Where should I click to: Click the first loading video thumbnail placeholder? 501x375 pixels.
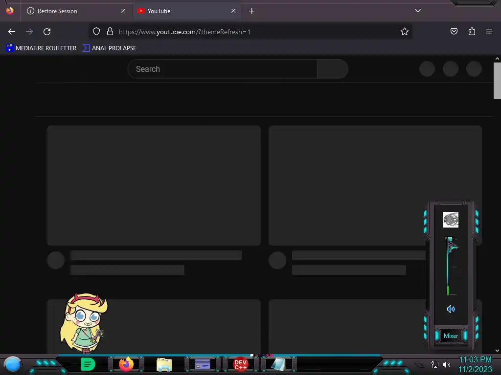click(x=154, y=185)
